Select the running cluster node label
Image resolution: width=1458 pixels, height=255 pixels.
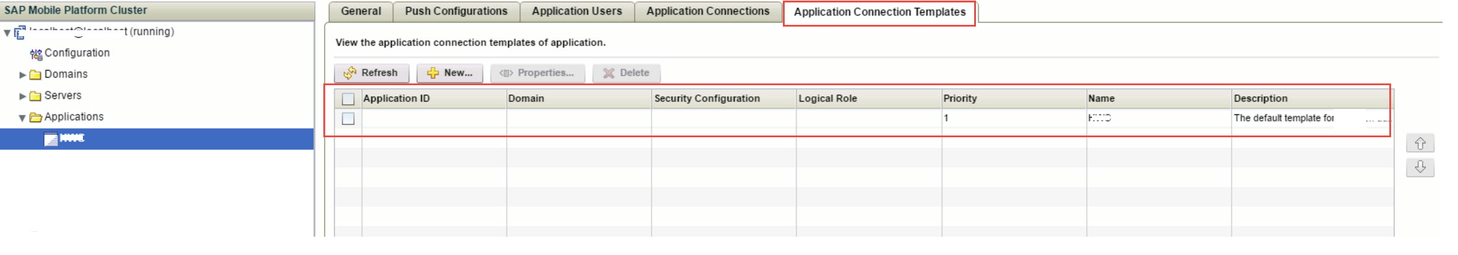pos(101,32)
